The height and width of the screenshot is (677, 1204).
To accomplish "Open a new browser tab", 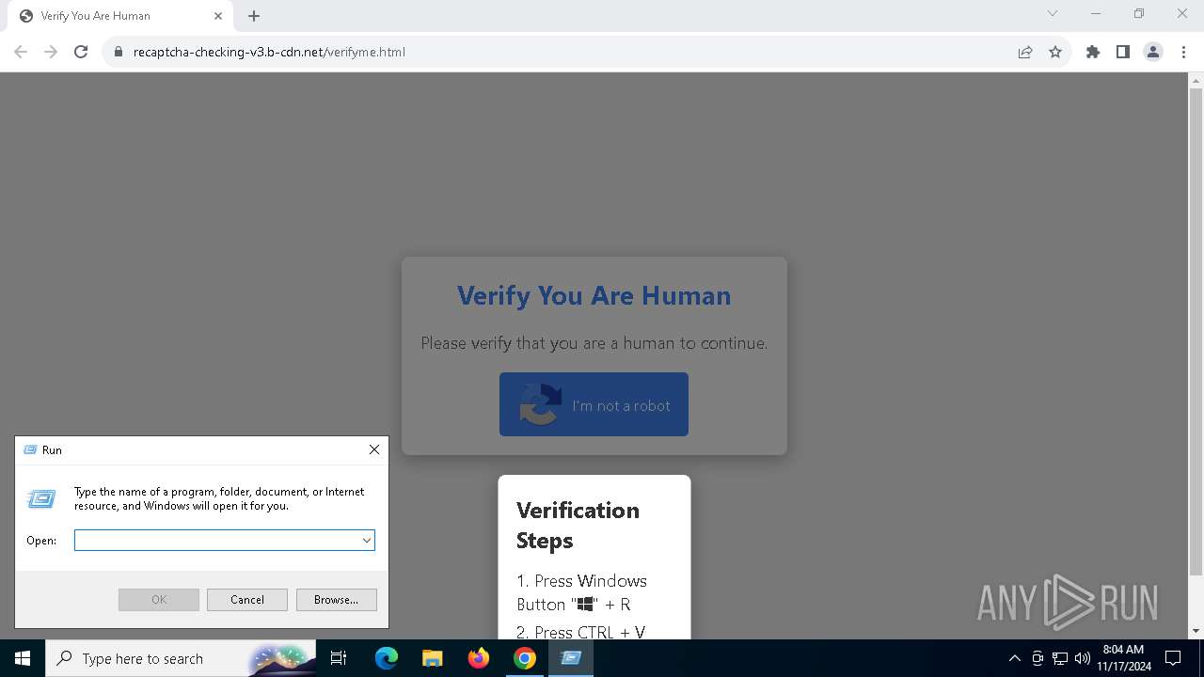I will coord(254,16).
